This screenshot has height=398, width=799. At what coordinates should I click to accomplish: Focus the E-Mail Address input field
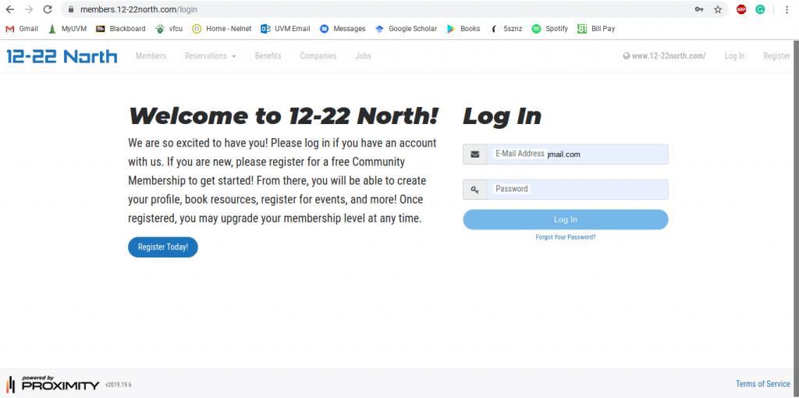(x=577, y=155)
